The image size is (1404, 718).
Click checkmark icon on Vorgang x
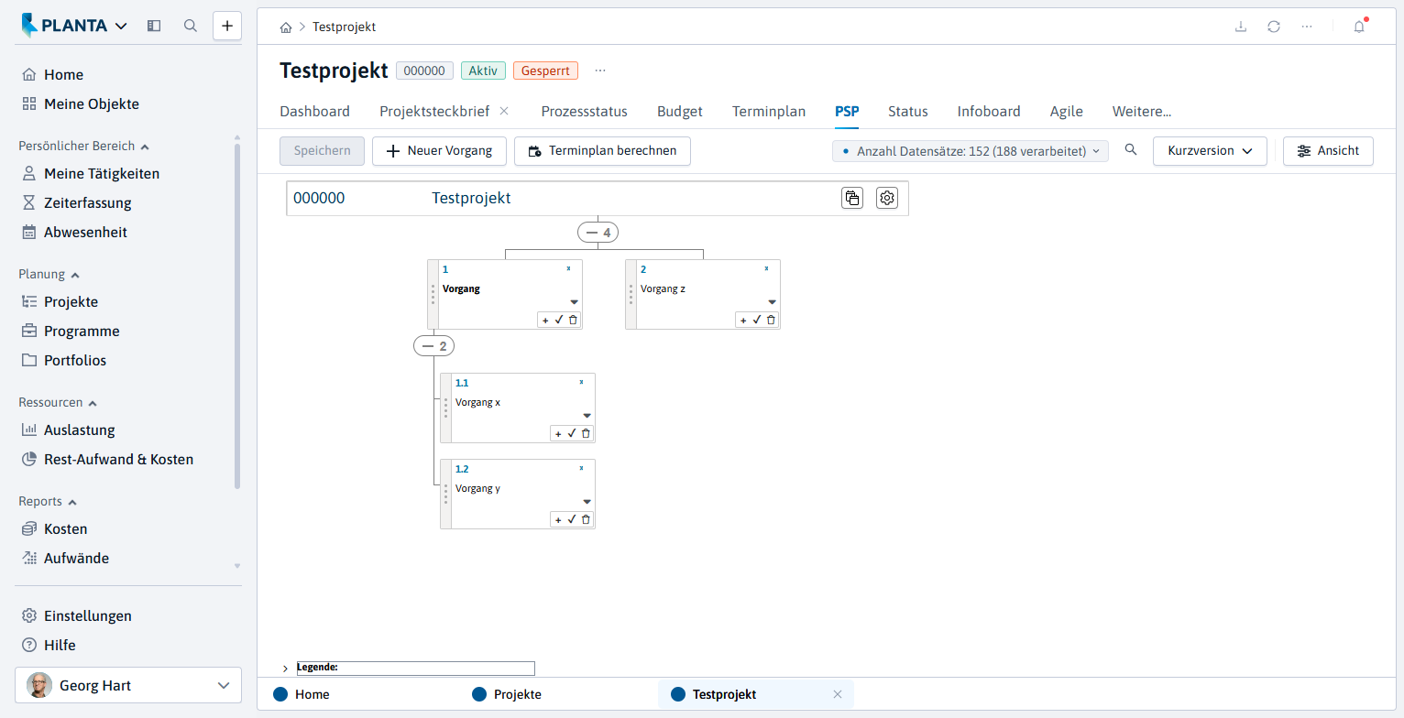click(572, 433)
